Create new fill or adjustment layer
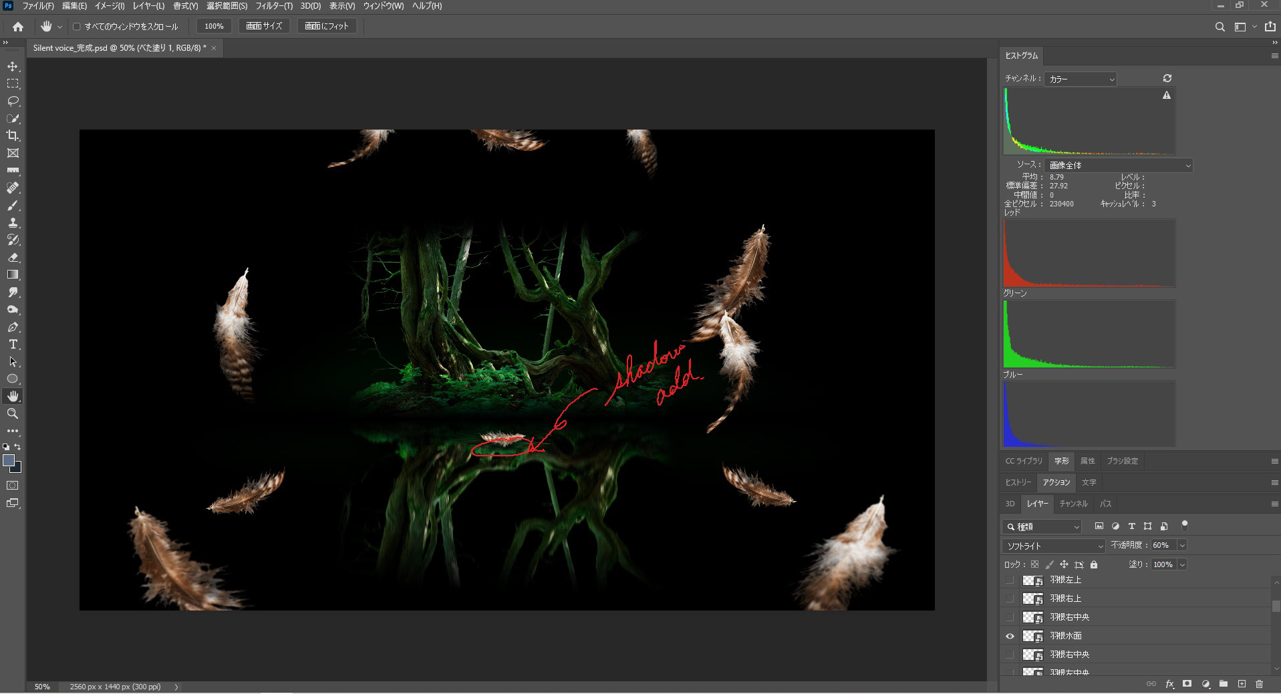This screenshot has height=694, width=1281. 1205,684
